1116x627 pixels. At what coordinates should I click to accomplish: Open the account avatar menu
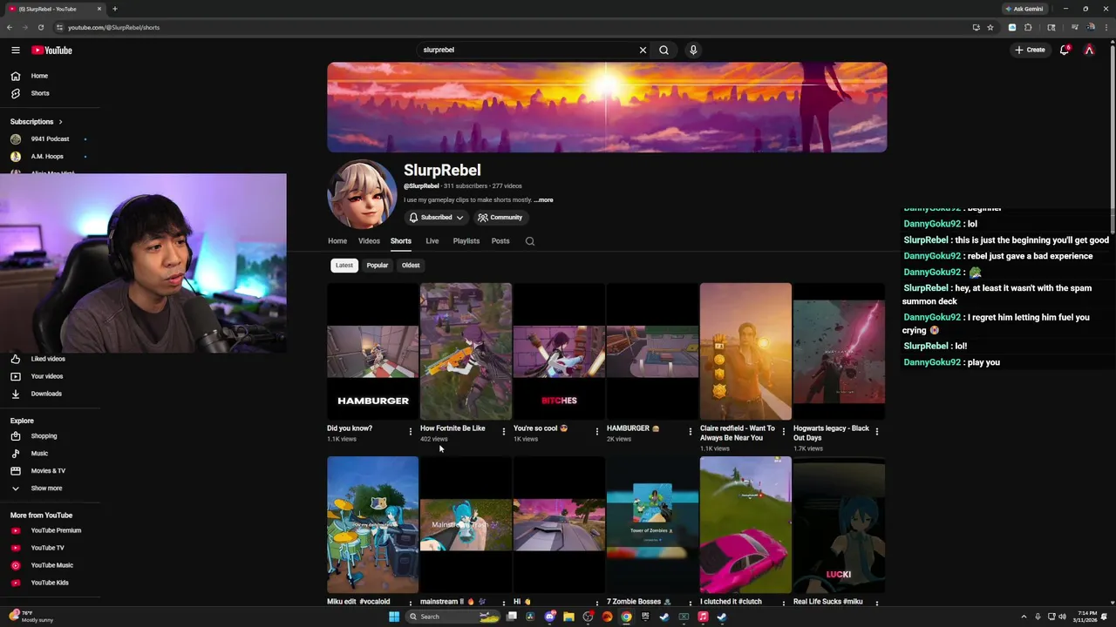click(1089, 50)
